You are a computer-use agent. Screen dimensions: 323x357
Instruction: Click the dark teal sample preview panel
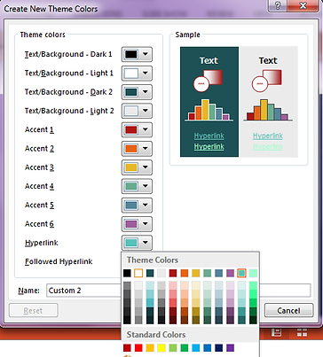tap(209, 102)
